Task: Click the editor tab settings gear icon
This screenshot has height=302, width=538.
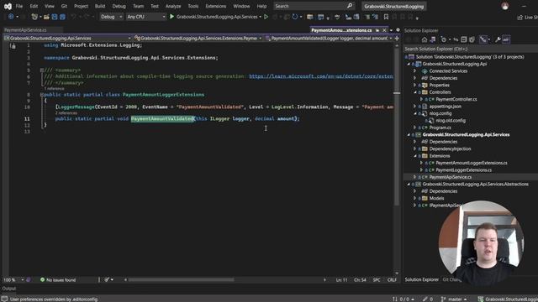Action: 398,30
